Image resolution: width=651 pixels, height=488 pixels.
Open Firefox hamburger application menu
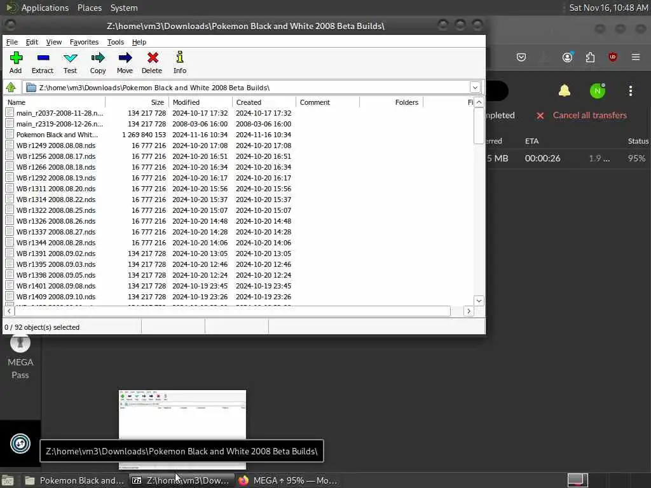click(x=636, y=57)
